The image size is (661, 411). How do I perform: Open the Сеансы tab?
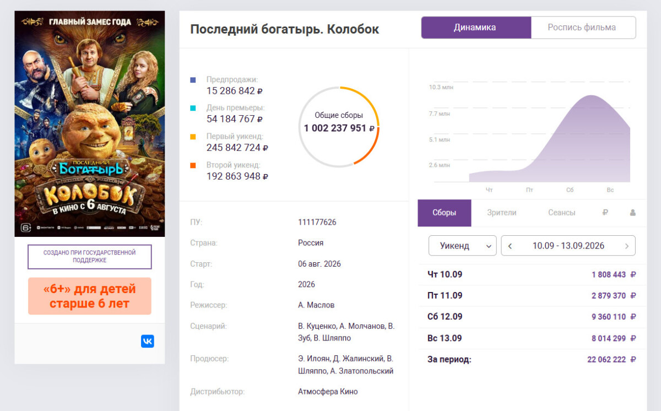562,213
